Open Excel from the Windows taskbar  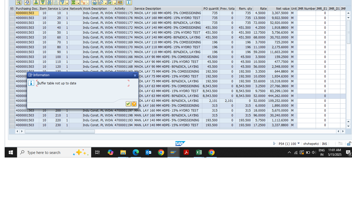[199, 153]
